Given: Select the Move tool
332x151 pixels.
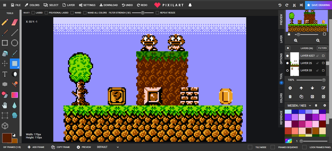Looking at the screenshot, I should [5, 64].
